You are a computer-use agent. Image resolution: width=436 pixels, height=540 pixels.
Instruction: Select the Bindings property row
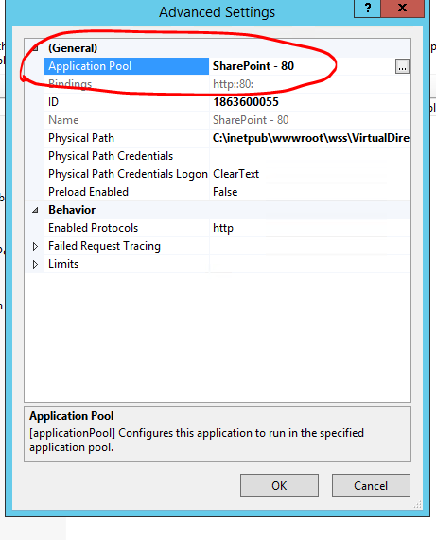227,84
